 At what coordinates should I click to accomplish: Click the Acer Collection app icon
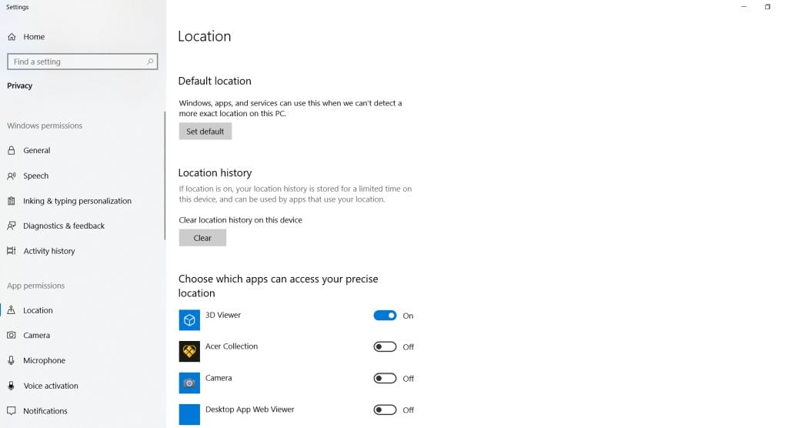tap(189, 352)
